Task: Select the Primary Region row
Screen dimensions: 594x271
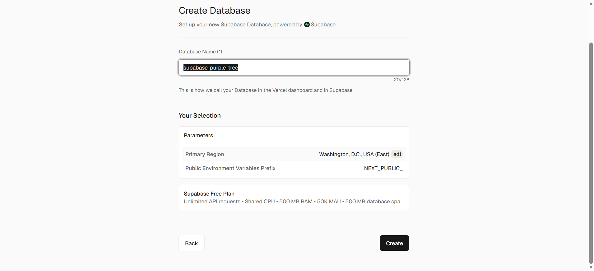Action: click(294, 154)
